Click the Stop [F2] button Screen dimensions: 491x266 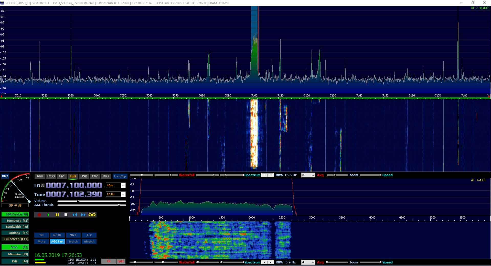[x=15, y=247]
